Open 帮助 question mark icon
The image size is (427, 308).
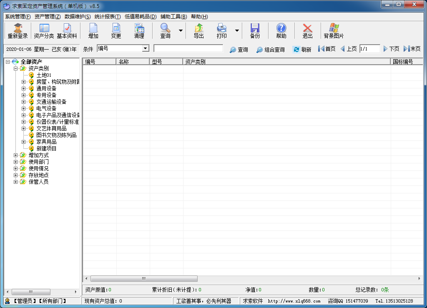pos(281,31)
